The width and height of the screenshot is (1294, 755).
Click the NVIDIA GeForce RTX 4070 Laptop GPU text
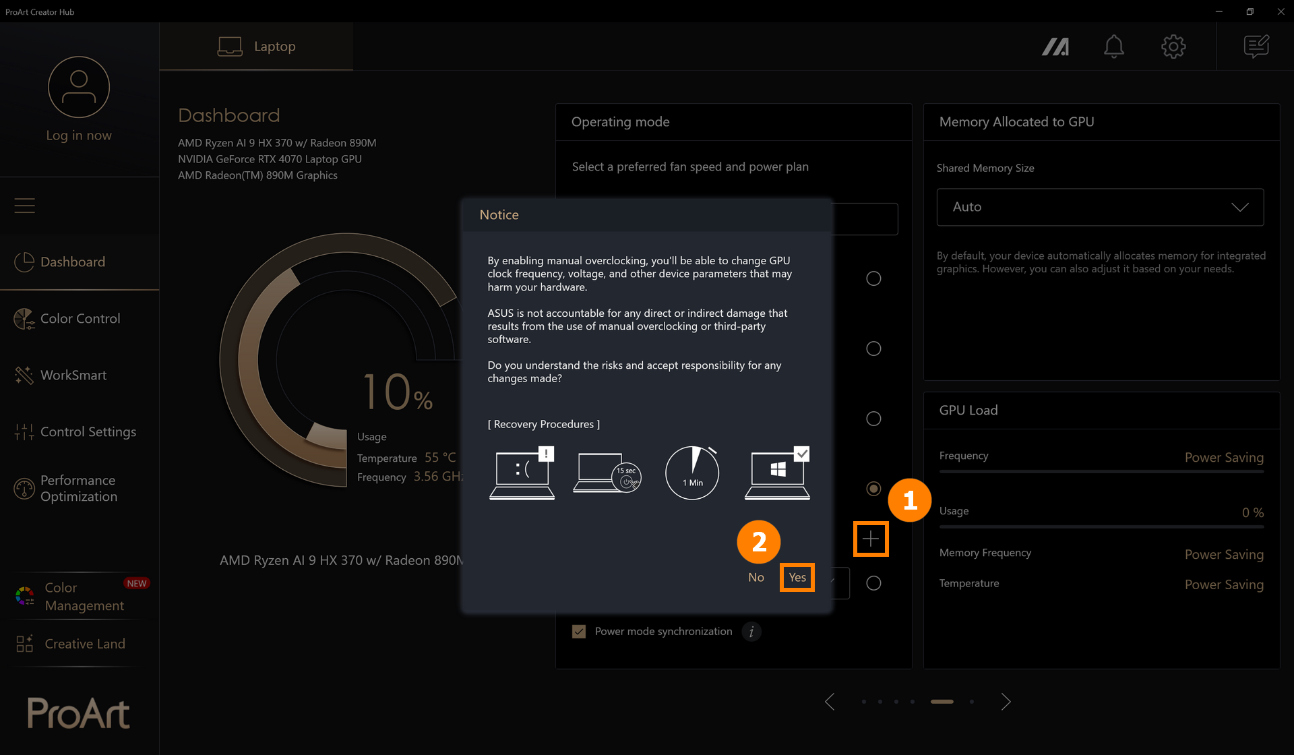click(270, 159)
